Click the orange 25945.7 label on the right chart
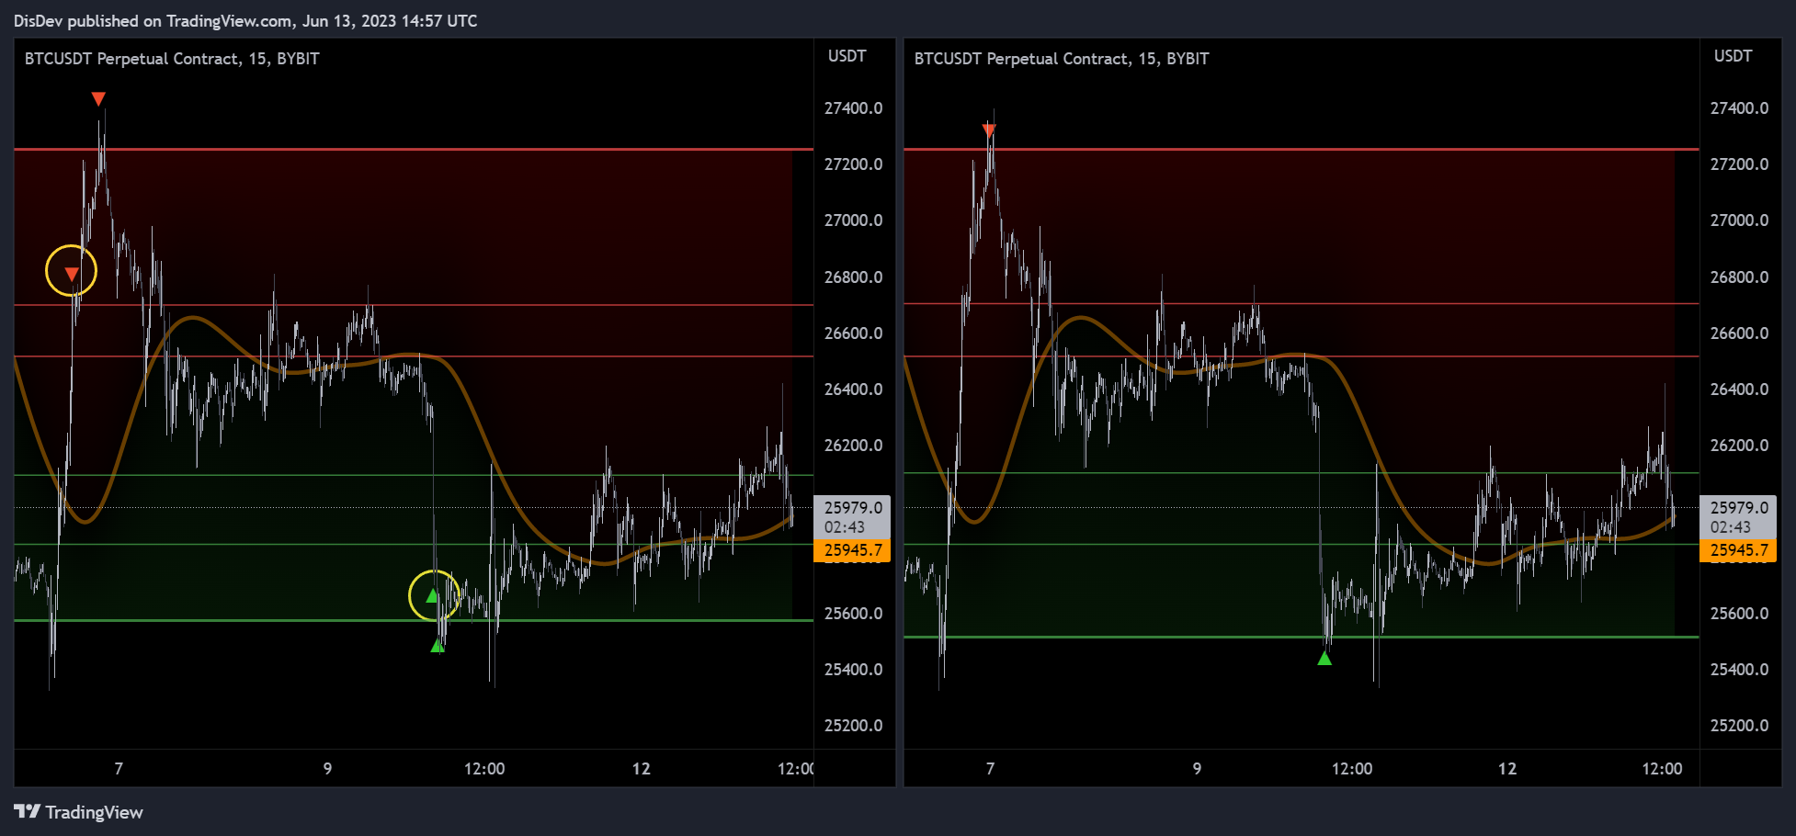Screen dimensions: 1796x836 point(1739,550)
